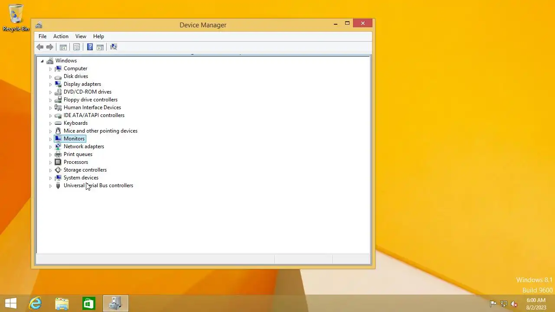Click the blue Help question-mark icon
This screenshot has width=555, height=312.
90,47
